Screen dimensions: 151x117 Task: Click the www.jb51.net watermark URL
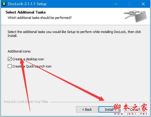tap(131, 114)
